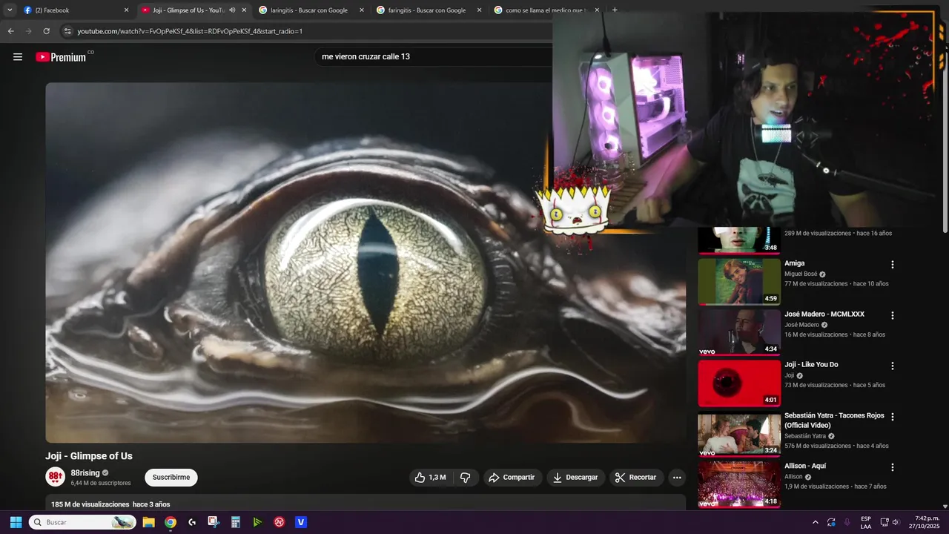Open the network status icon in the tray

tap(884, 522)
